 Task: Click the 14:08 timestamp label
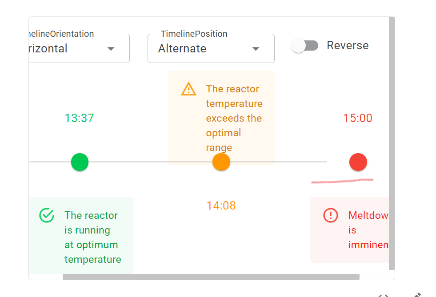point(221,206)
